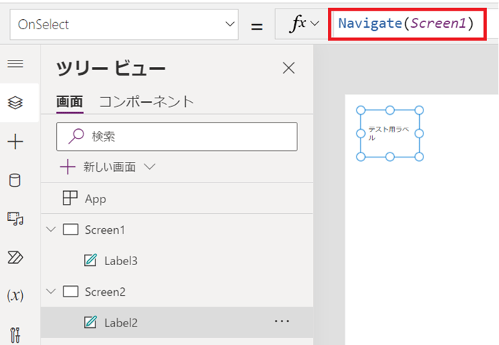Viewport: 499px width, 345px height.
Task: Open the Media icon in the left rail
Action: point(15,219)
